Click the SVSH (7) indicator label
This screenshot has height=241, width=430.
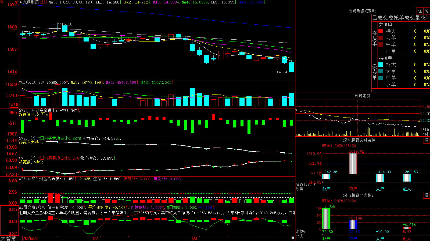click(x=27, y=158)
